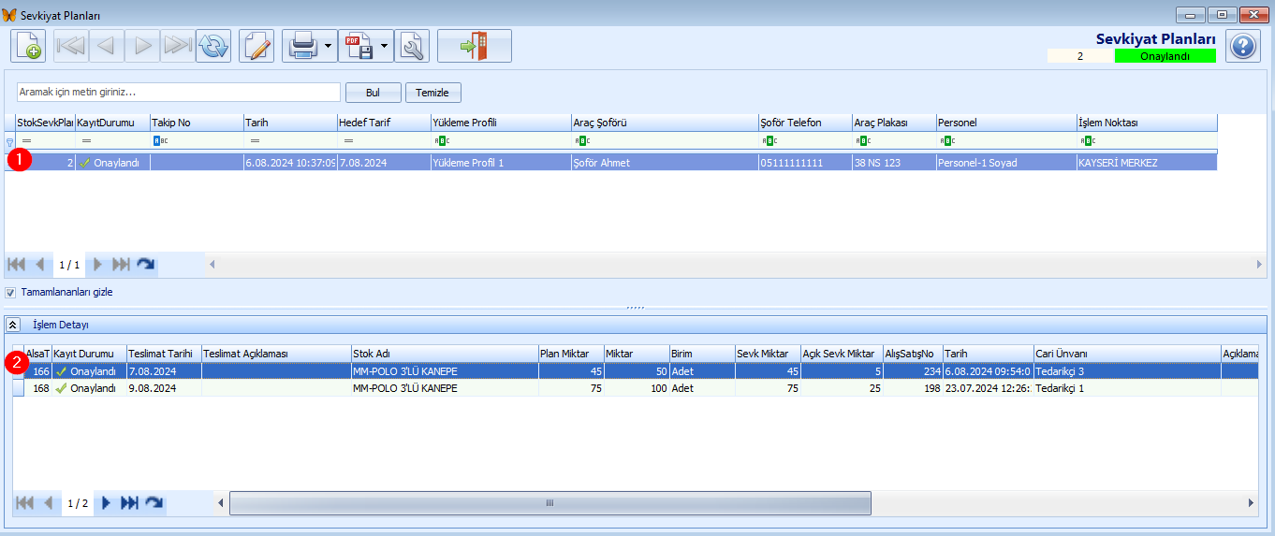Go to the first record in toolbar
1275x536 pixels.
tap(71, 46)
